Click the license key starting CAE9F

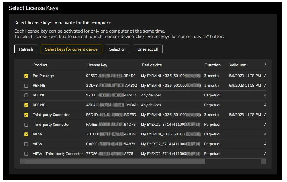click(x=111, y=144)
